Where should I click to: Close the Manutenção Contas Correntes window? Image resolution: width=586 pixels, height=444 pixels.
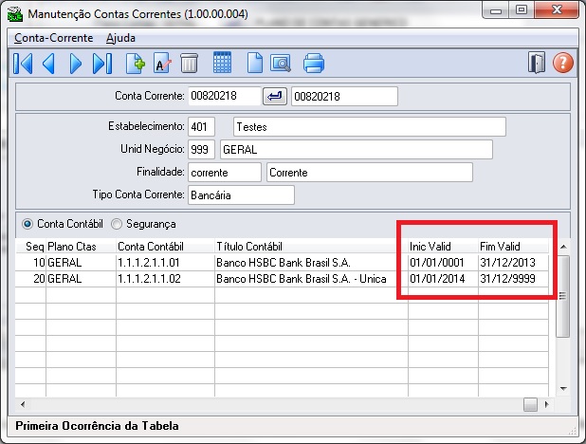click(557, 9)
